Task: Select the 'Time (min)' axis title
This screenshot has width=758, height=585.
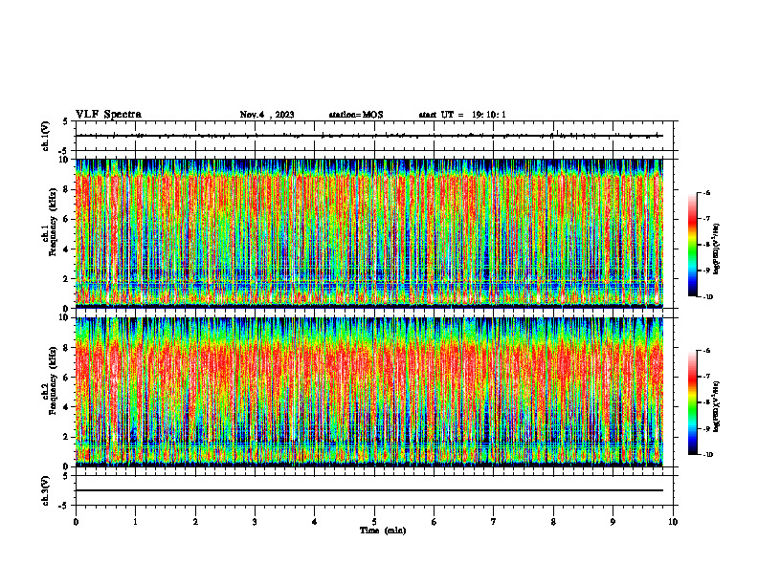Action: click(x=383, y=531)
